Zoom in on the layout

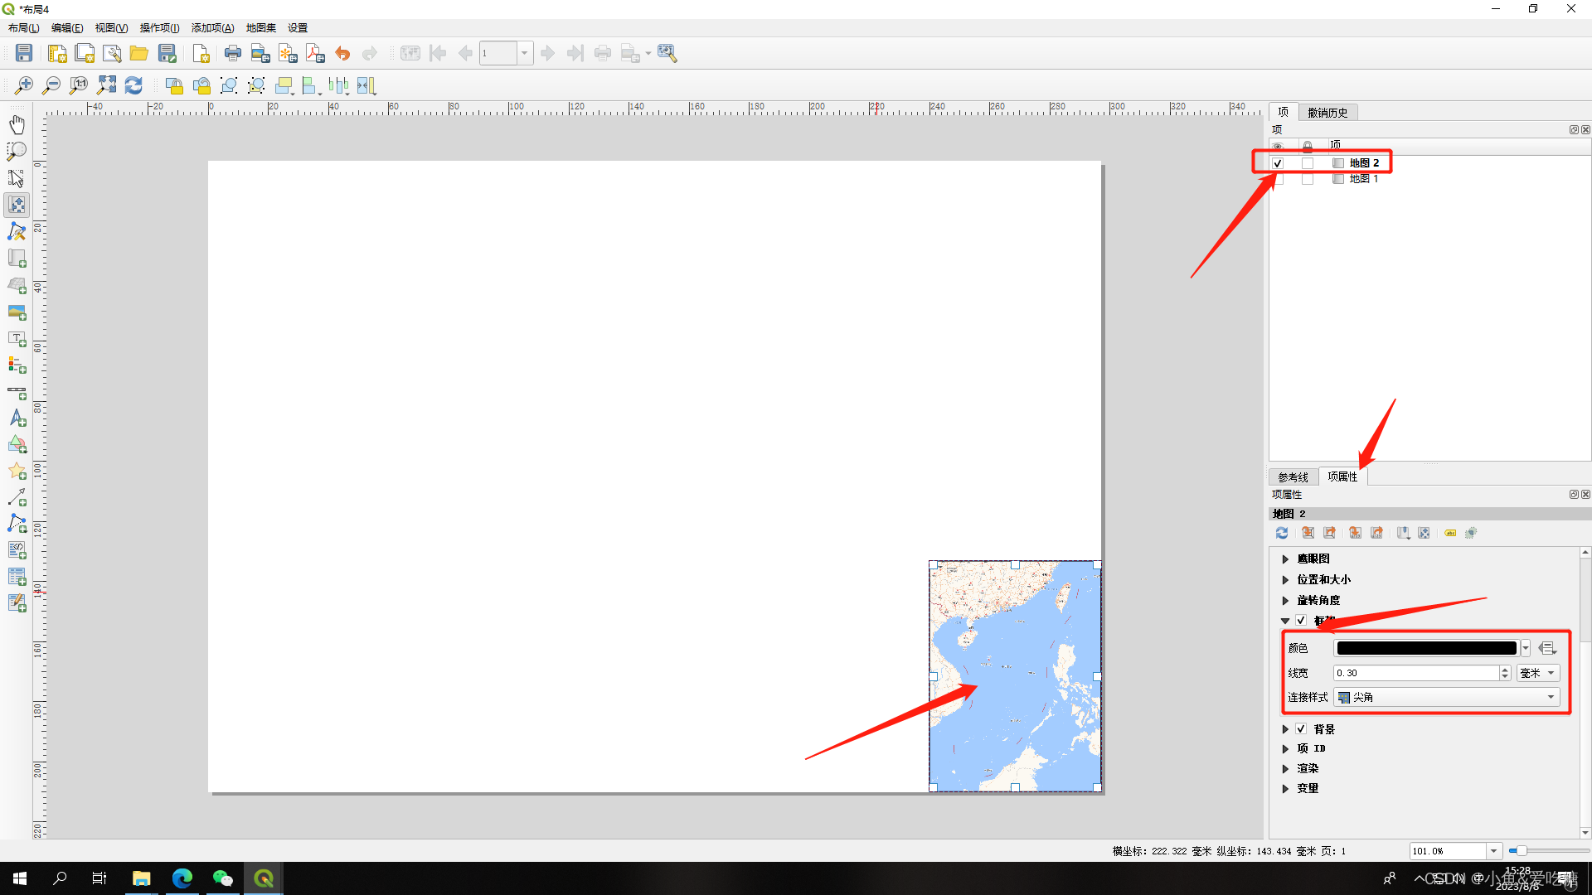pyautogui.click(x=24, y=85)
